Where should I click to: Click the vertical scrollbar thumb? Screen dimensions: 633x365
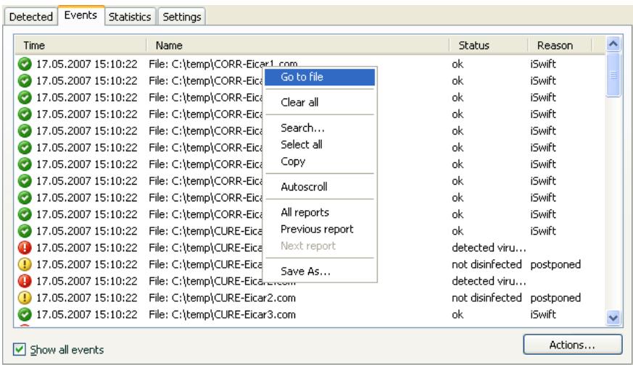[613, 75]
